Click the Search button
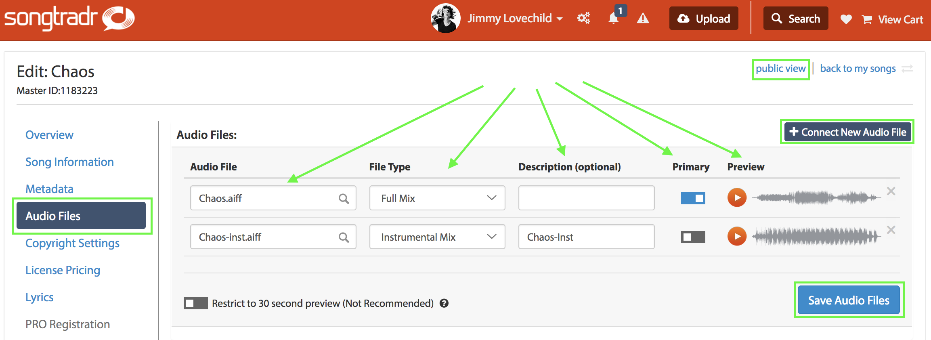 [x=796, y=18]
